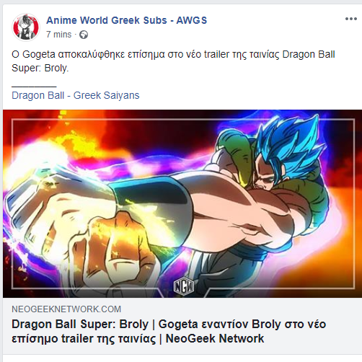Open the Dragon Ball Super: Broly article headline
This screenshot has width=362, height=362.
(169, 331)
